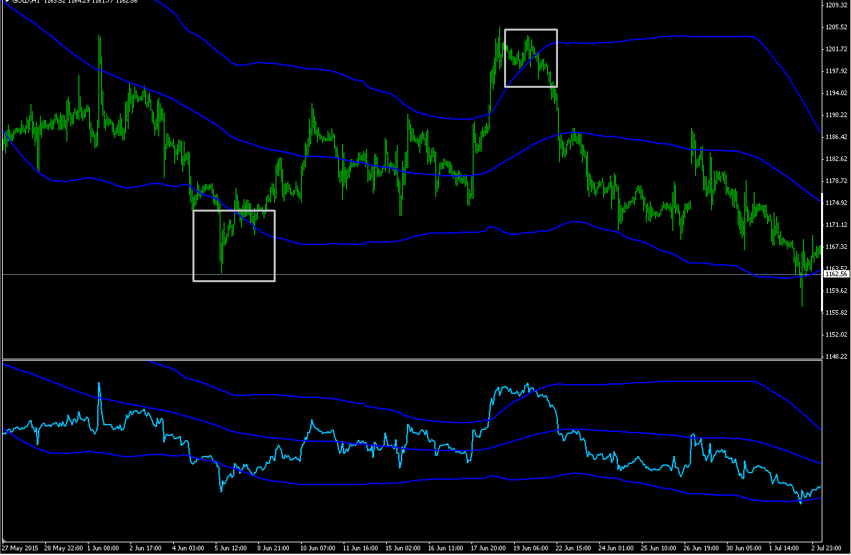Click the 1182.62 price scale label
Screen dimensions: 851x555
836,159
